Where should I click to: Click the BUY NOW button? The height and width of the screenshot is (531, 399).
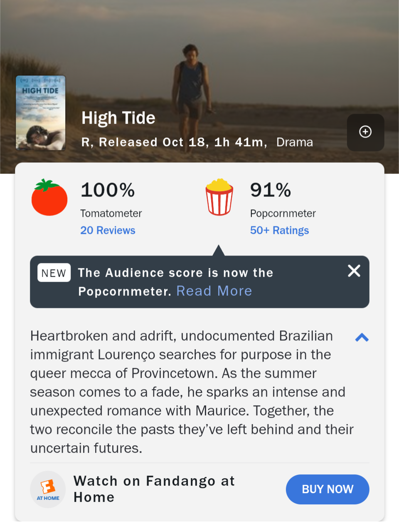(328, 489)
